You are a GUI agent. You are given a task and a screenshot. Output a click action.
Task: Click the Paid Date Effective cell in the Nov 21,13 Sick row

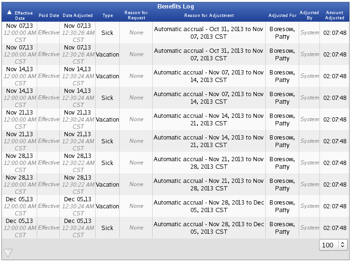[49, 141]
